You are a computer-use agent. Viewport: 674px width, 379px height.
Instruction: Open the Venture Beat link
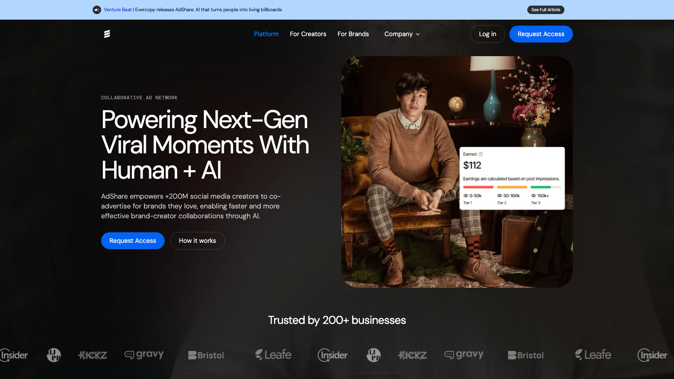118,10
